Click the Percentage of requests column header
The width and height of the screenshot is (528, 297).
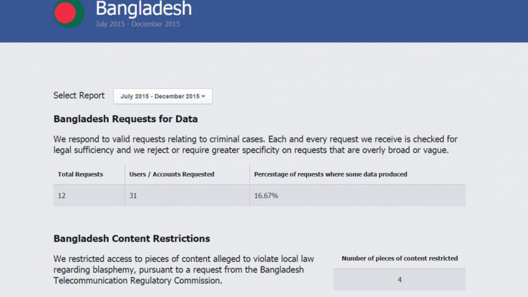pyautogui.click(x=330, y=174)
